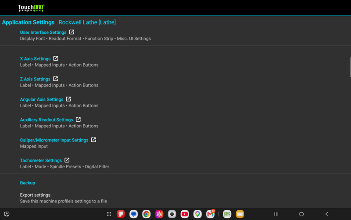Open Google Maps from taskbar
This screenshot has height=220, width=351.
[x=197, y=214]
